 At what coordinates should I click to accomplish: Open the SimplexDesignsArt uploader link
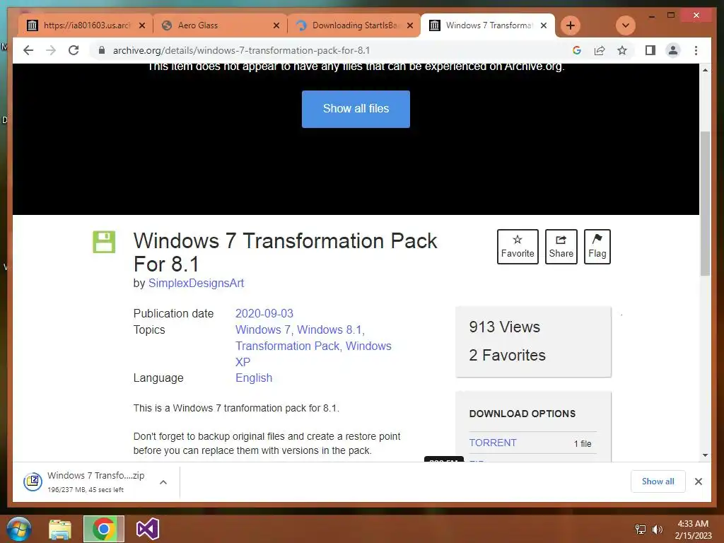(x=196, y=283)
